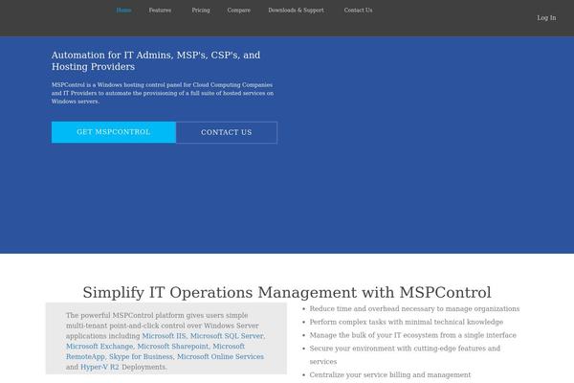Go to the Features page
This screenshot has width=574, height=383.
pyautogui.click(x=160, y=11)
